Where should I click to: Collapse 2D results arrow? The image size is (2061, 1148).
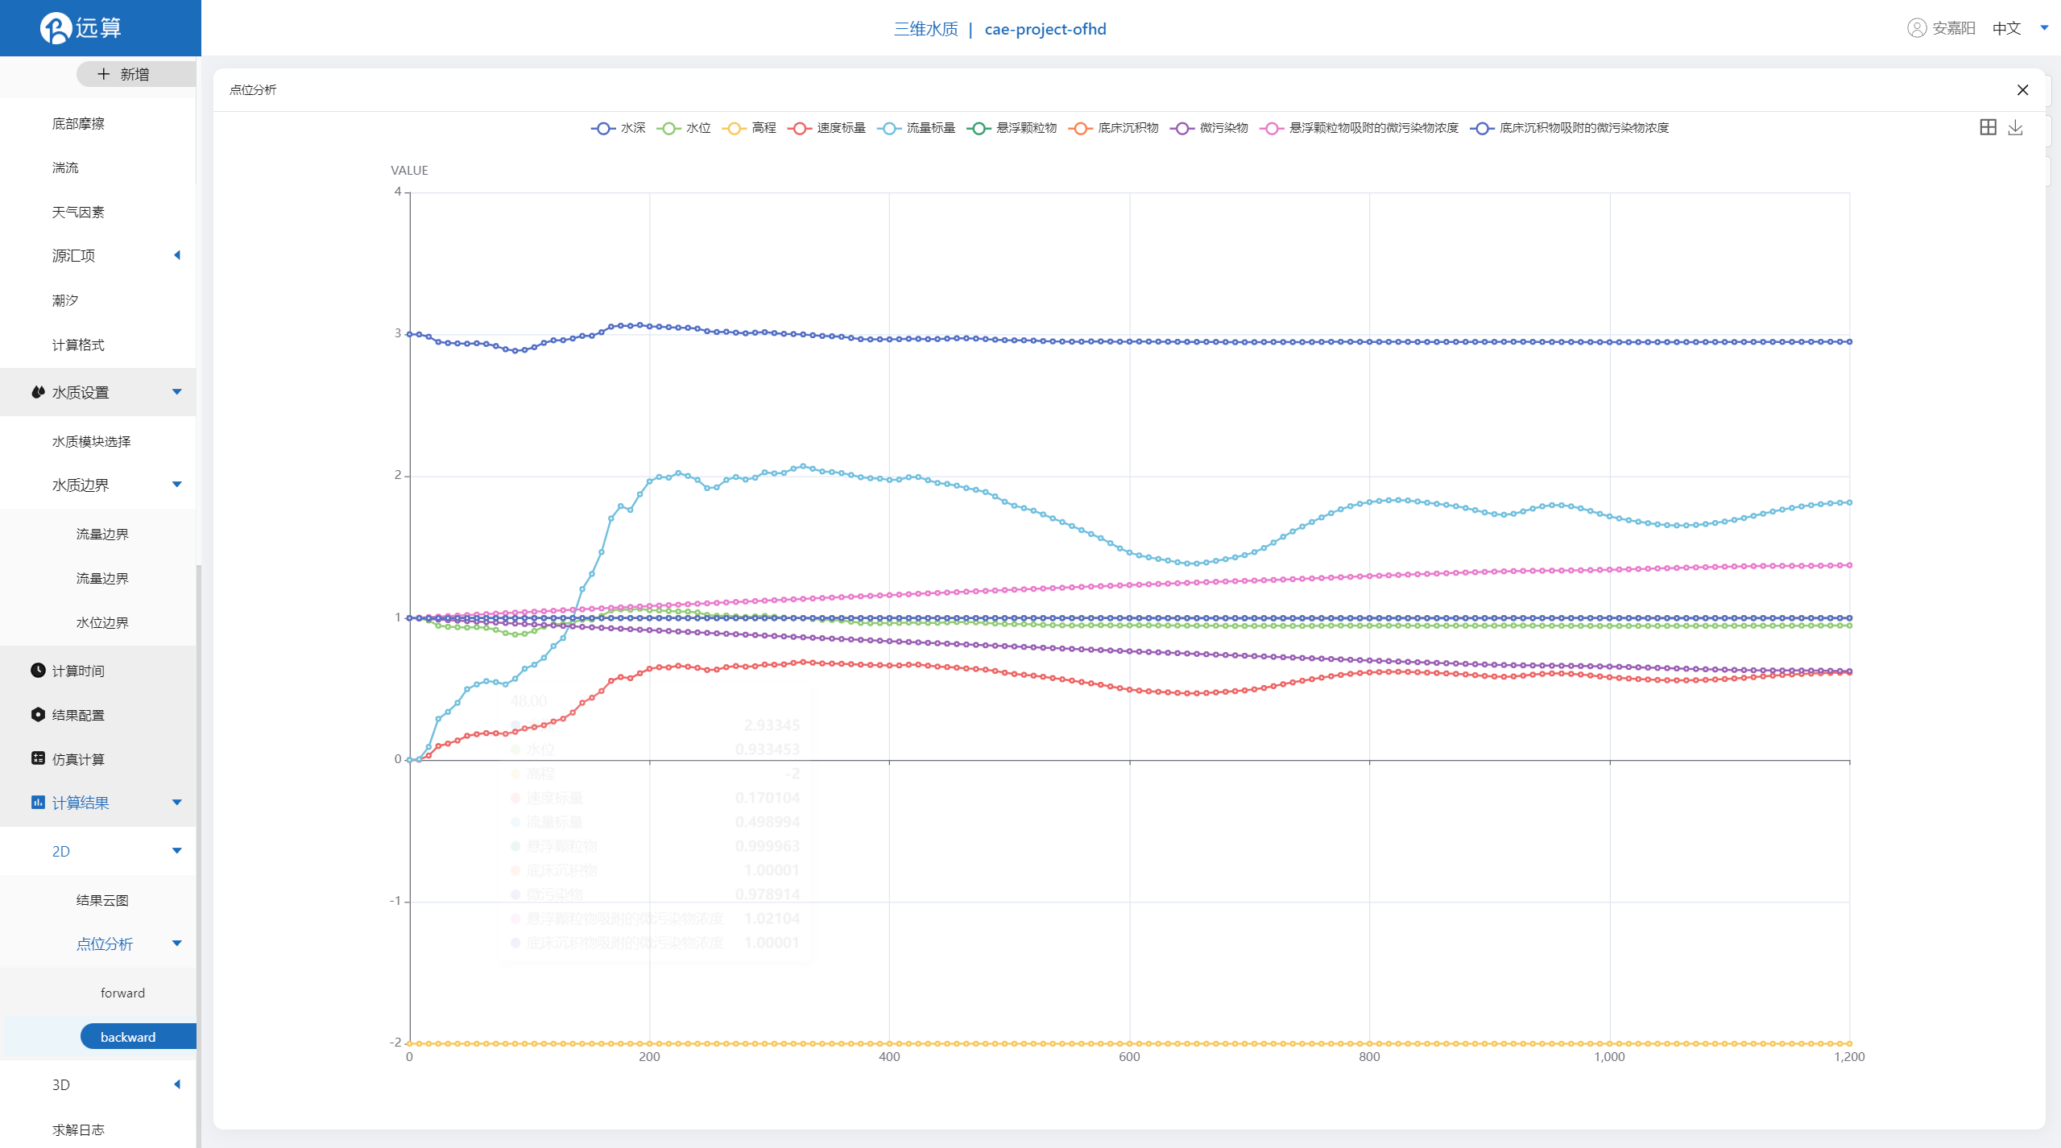[x=177, y=851]
